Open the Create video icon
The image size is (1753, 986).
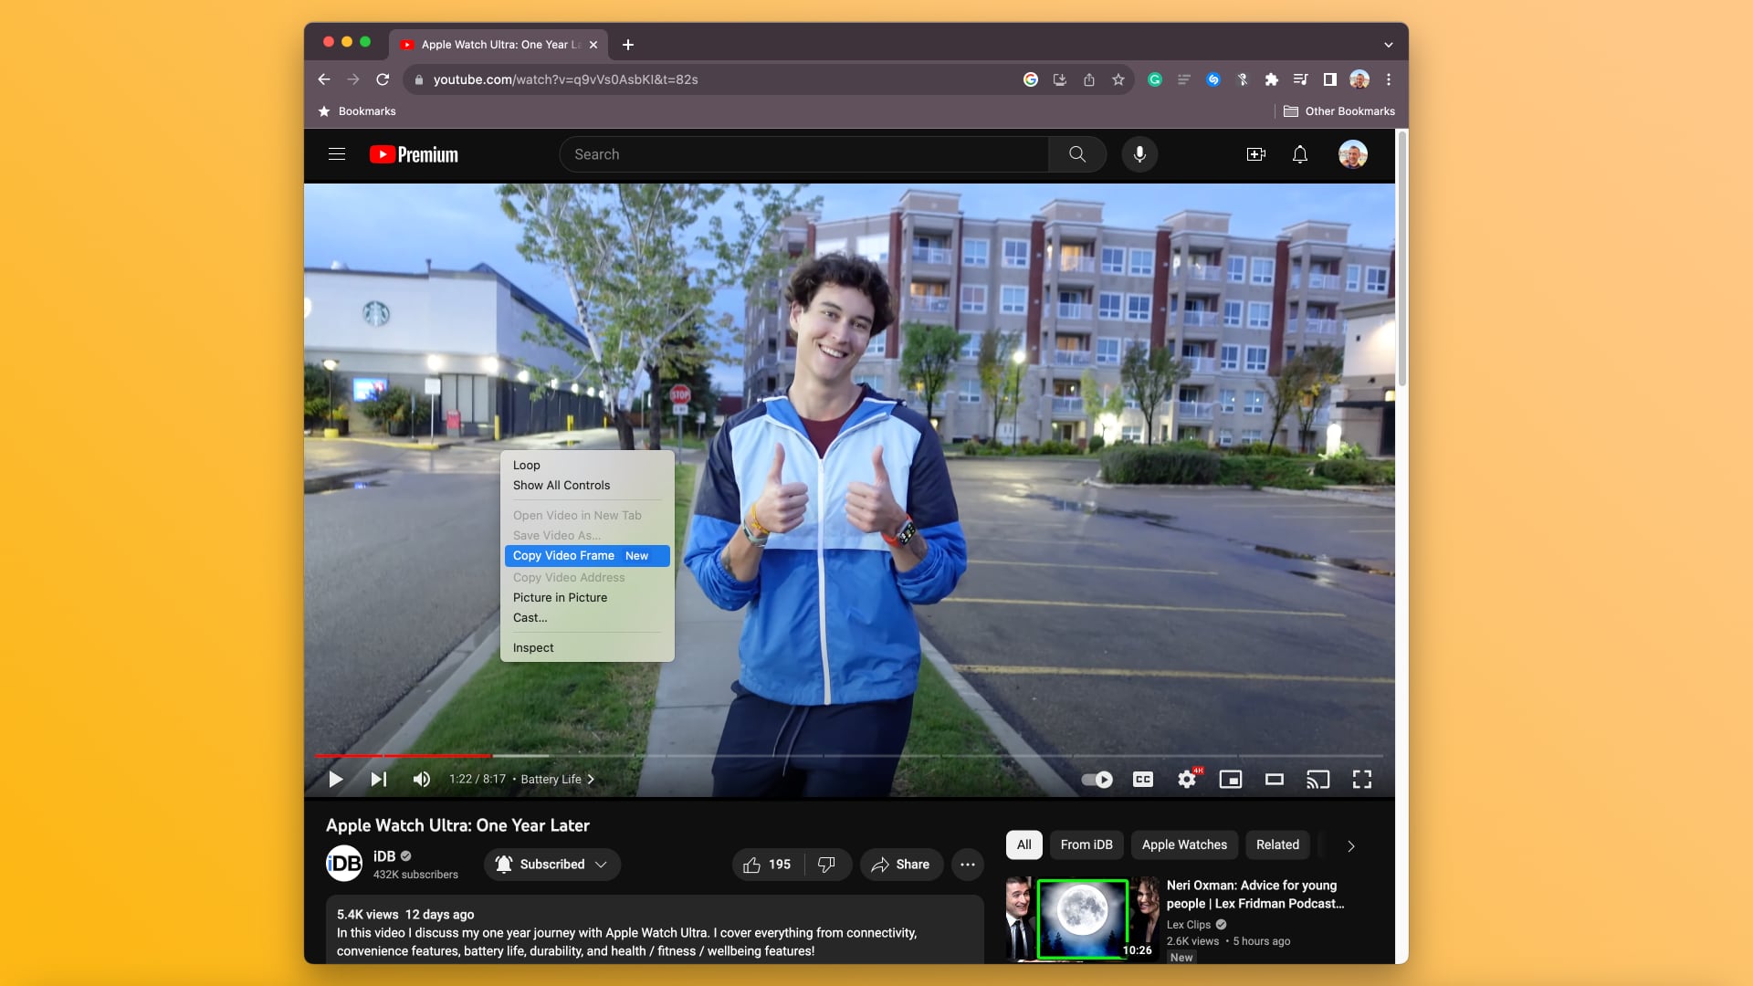pyautogui.click(x=1255, y=154)
